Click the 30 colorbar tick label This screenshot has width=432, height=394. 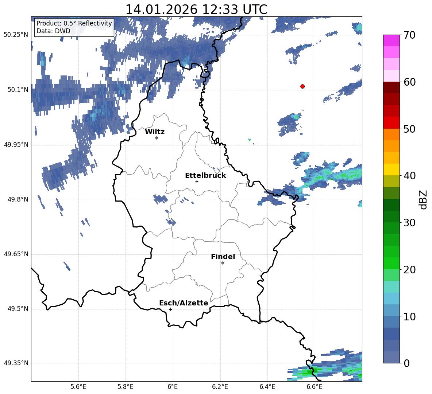(x=409, y=223)
